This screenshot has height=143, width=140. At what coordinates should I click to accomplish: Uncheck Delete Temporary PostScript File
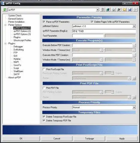click(x=44, y=116)
